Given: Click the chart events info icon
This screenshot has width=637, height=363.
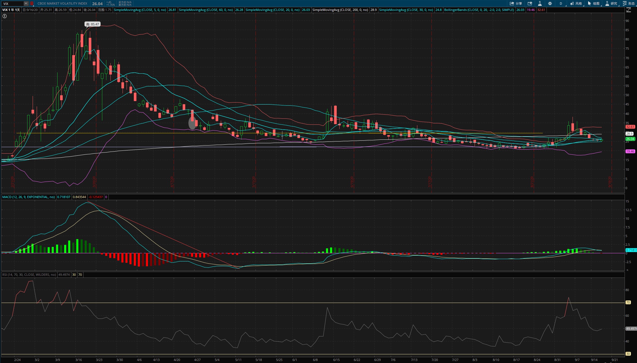Looking at the screenshot, I should click(x=530, y=3).
